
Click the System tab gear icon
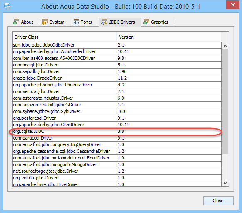pos(45,22)
